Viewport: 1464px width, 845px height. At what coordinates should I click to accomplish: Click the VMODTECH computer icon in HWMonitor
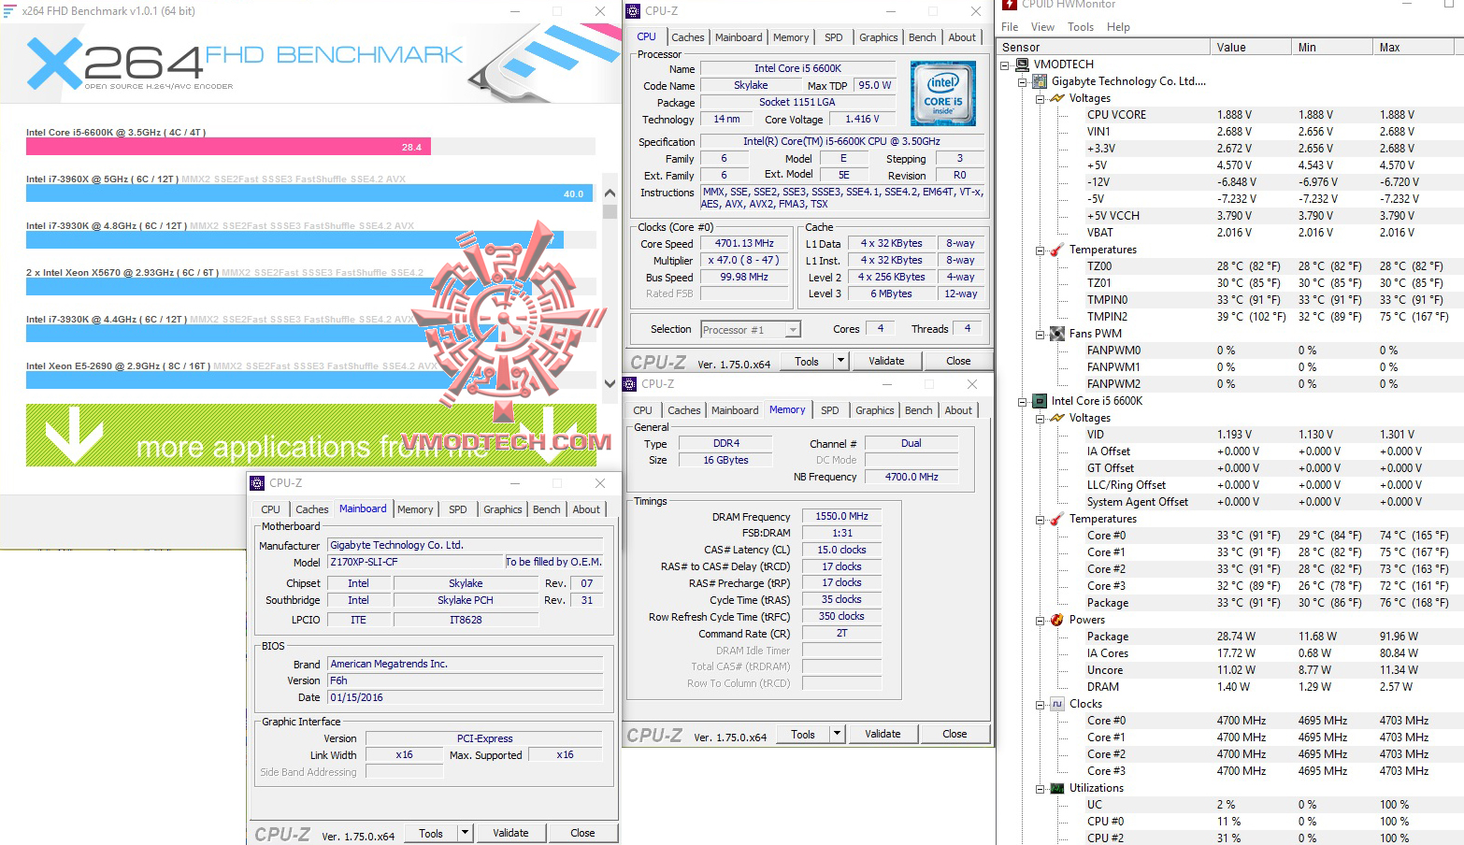coord(1022,64)
